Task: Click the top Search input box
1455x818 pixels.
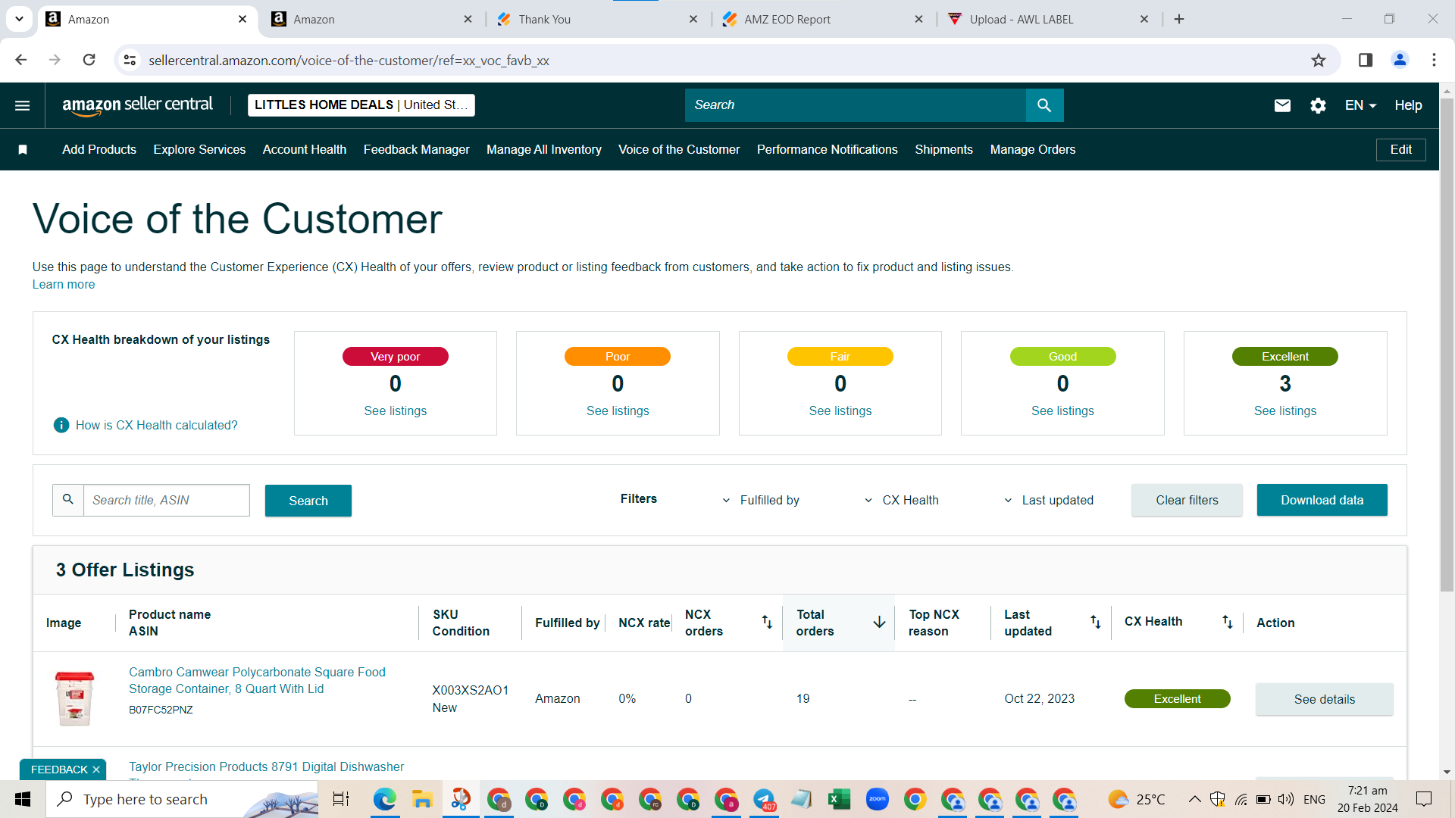Action: pyautogui.click(x=856, y=105)
